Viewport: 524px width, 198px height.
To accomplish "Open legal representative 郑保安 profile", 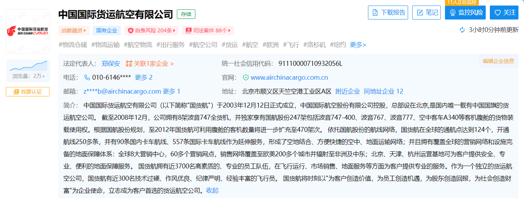I will 111,64.
